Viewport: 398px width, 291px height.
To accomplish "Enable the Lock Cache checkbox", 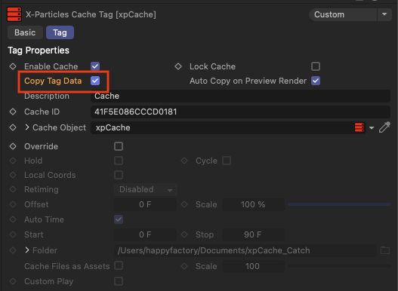I will pyautogui.click(x=316, y=66).
